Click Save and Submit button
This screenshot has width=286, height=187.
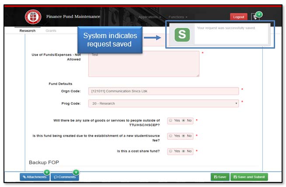pos(249,177)
